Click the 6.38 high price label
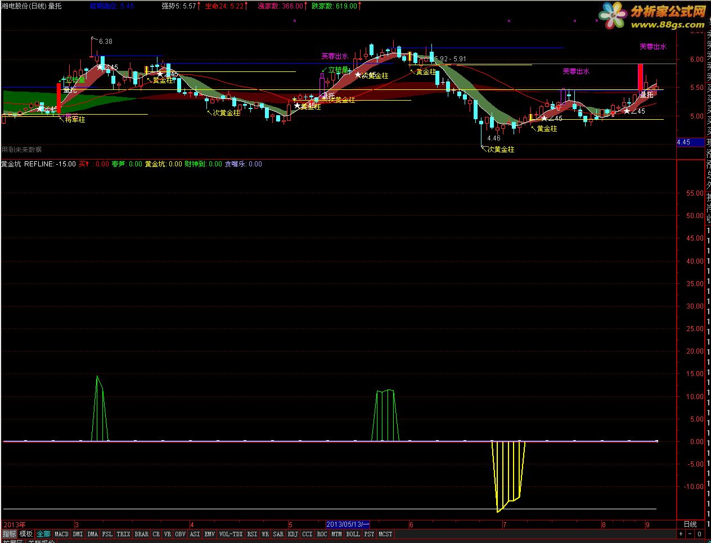This screenshot has height=543, width=711. pyautogui.click(x=105, y=42)
